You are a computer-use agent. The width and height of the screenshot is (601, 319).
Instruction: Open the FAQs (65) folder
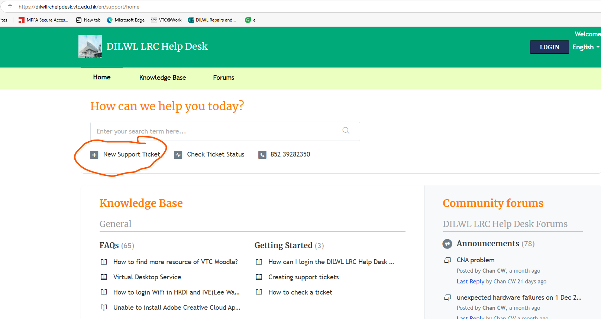click(x=117, y=246)
